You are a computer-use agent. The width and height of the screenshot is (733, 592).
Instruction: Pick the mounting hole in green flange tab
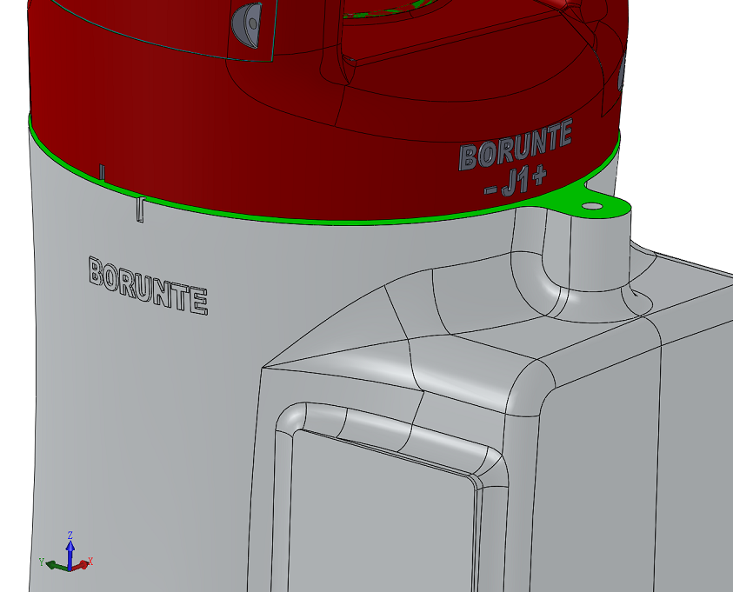(591, 206)
